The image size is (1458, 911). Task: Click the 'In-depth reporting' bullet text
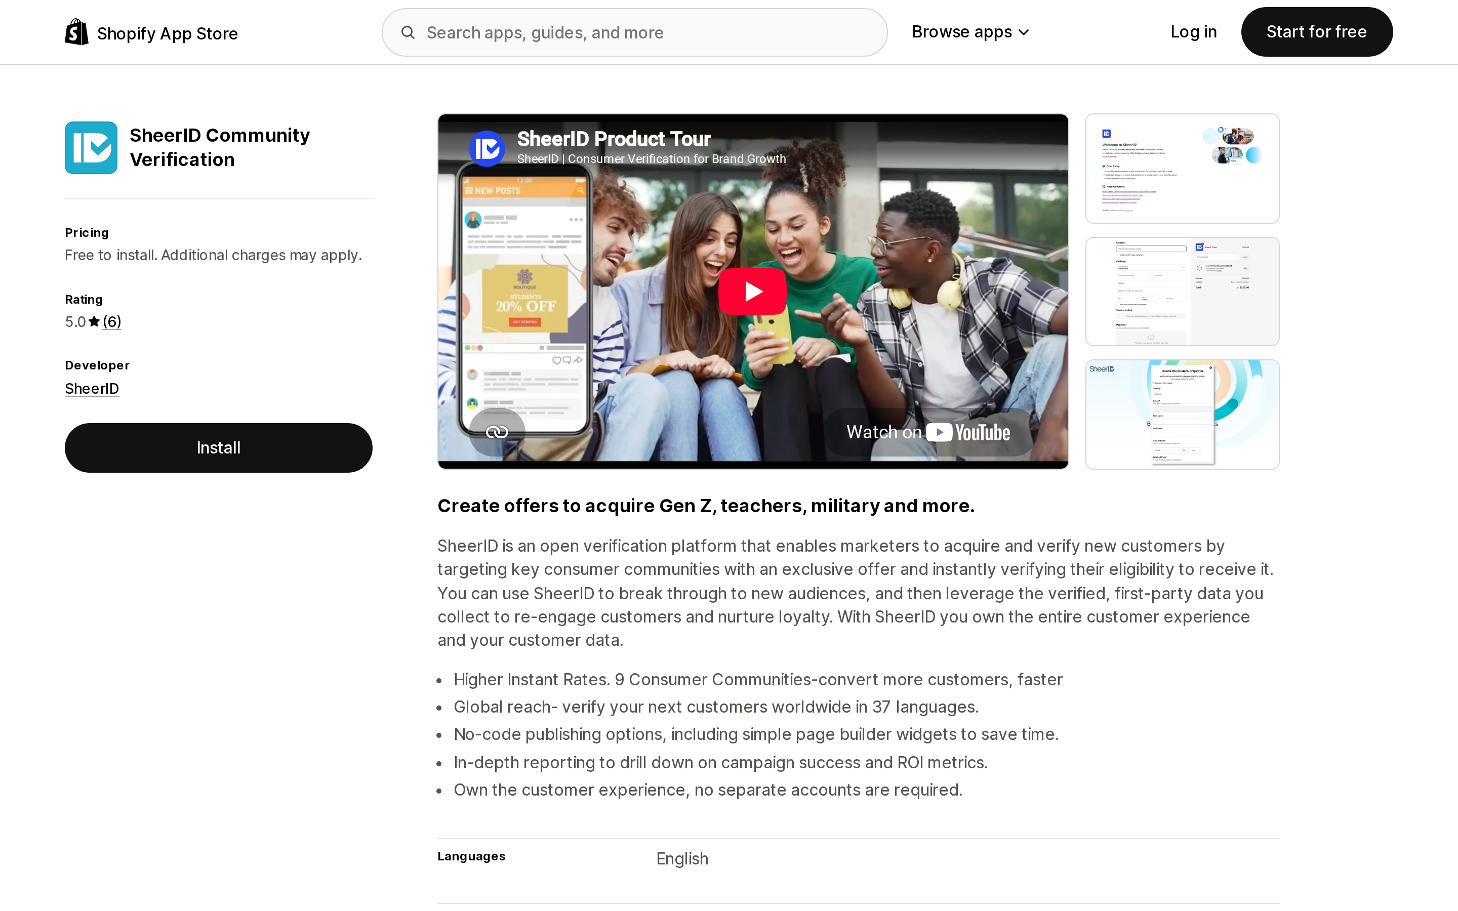pos(720,762)
